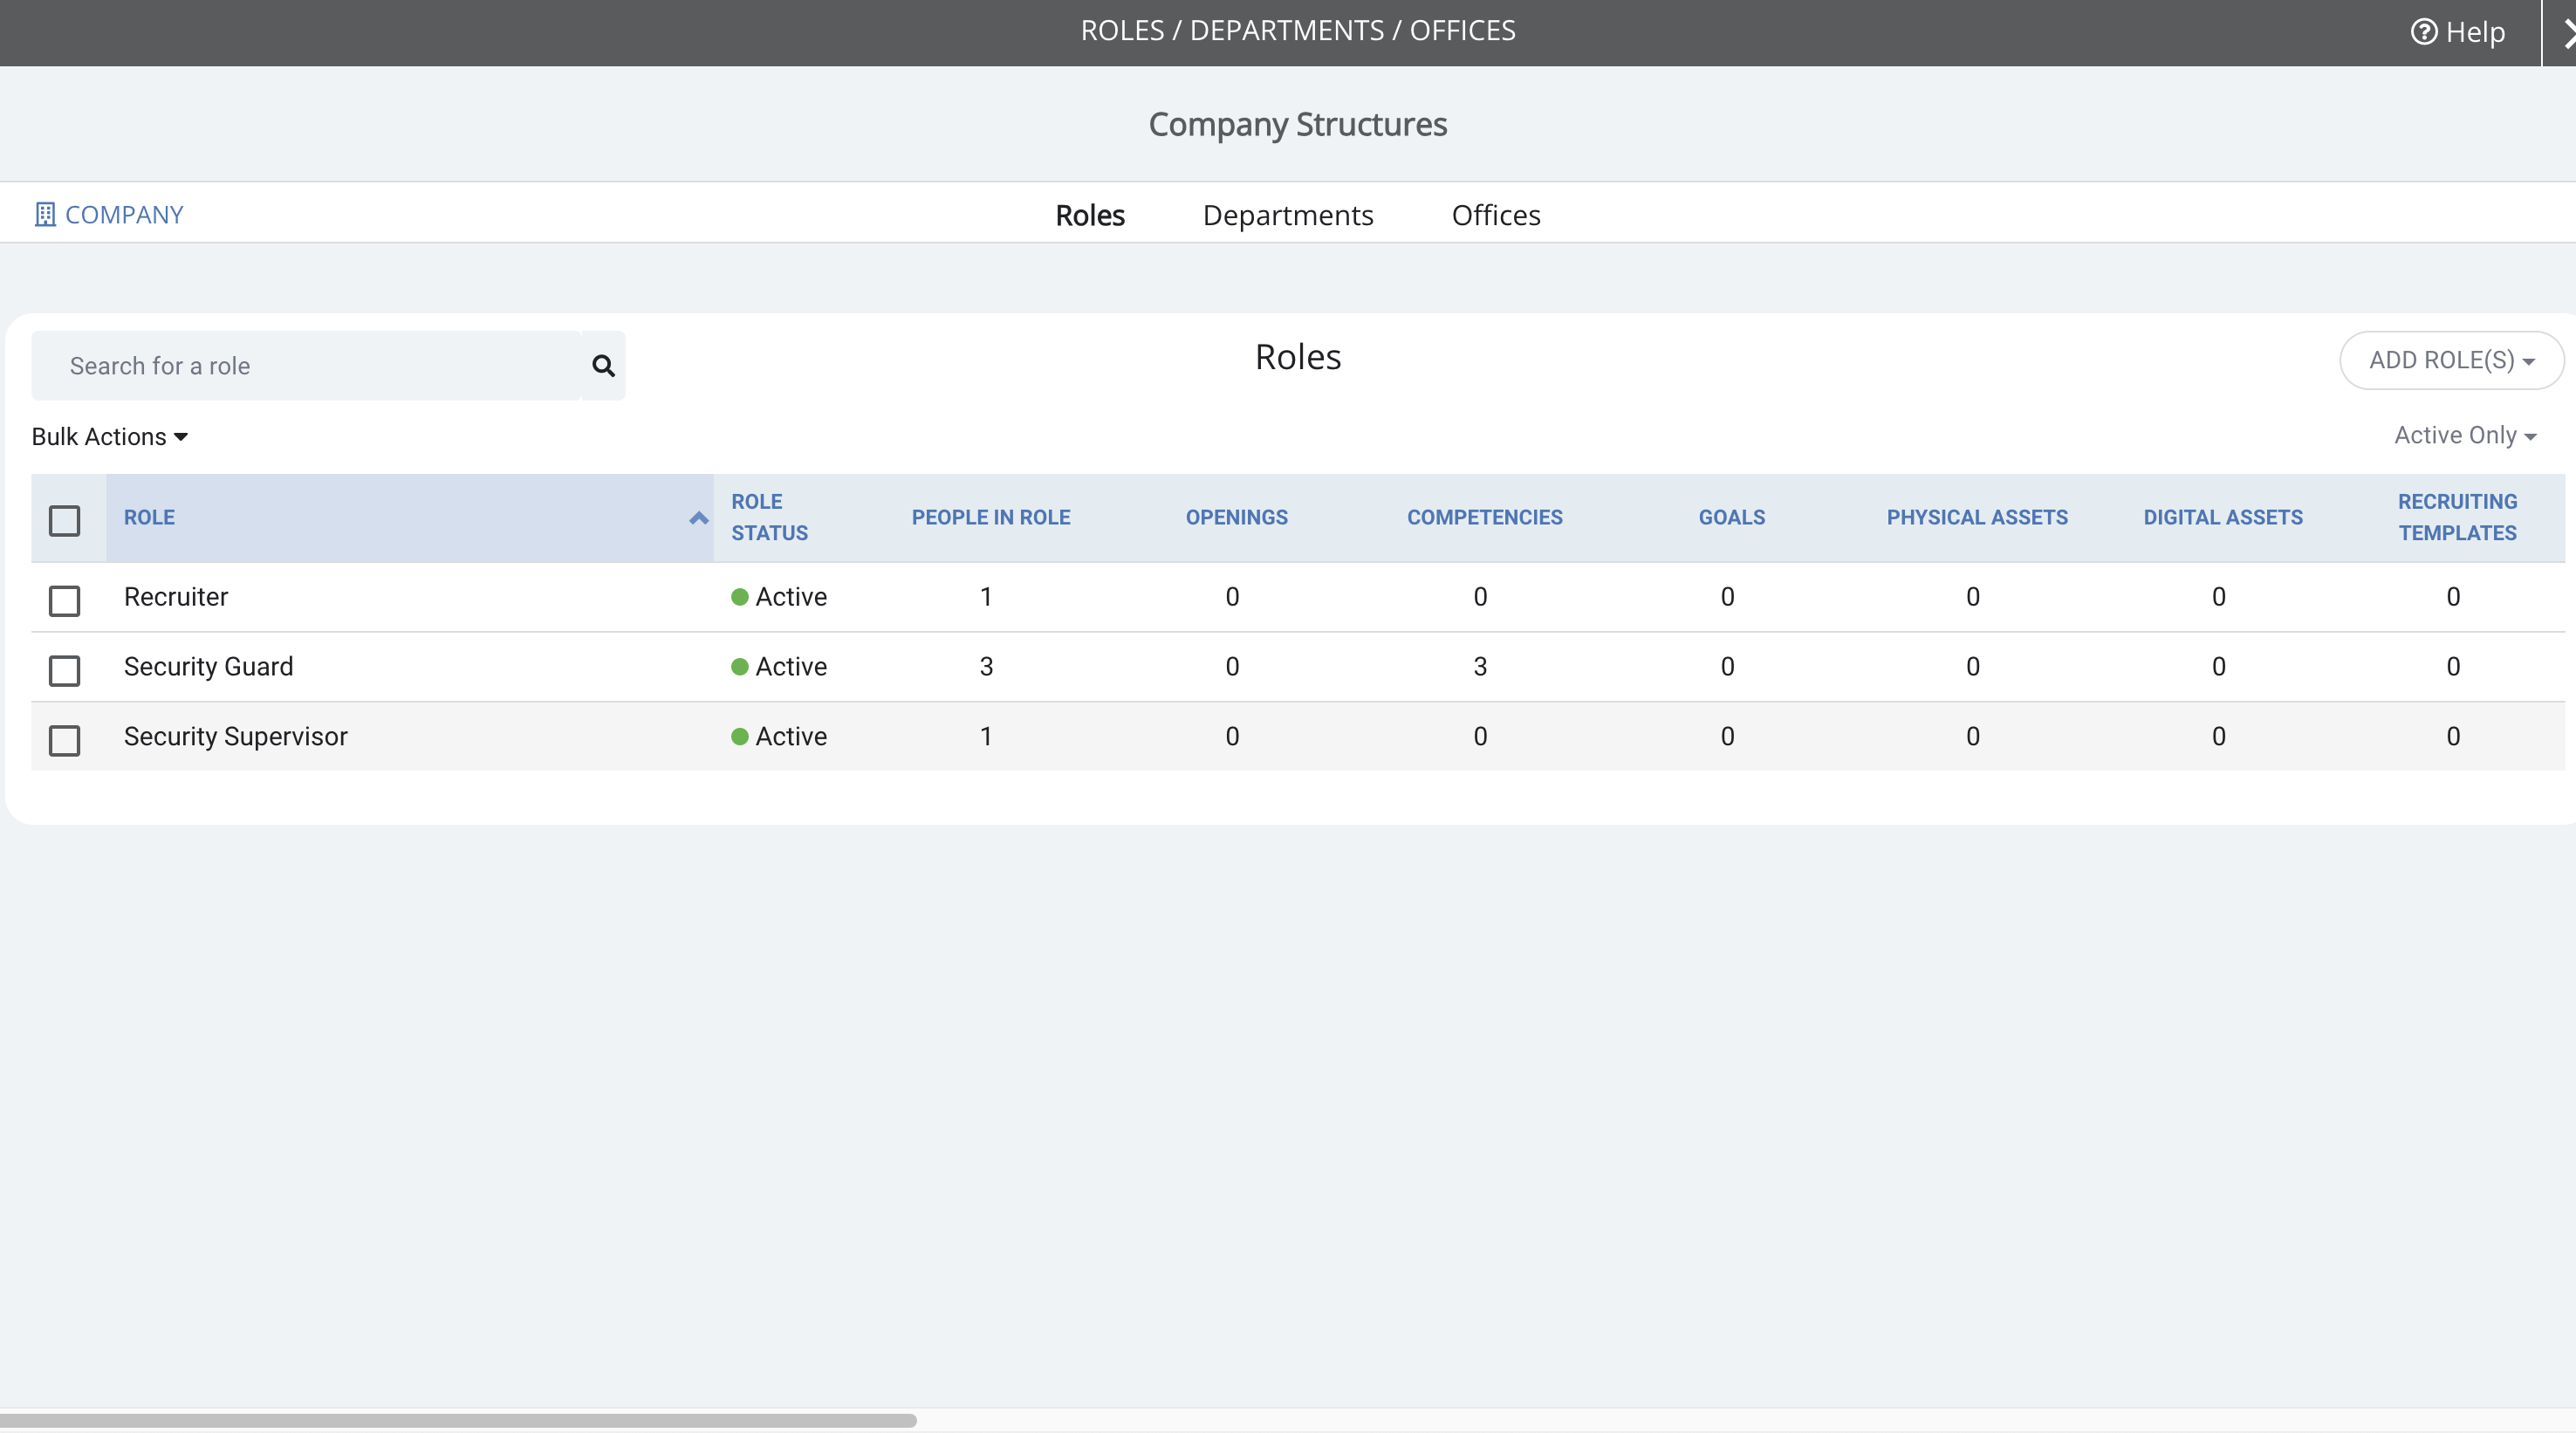Open the Bulk Actions dropdown
Image resolution: width=2576 pixels, height=1433 pixels.
coord(110,437)
